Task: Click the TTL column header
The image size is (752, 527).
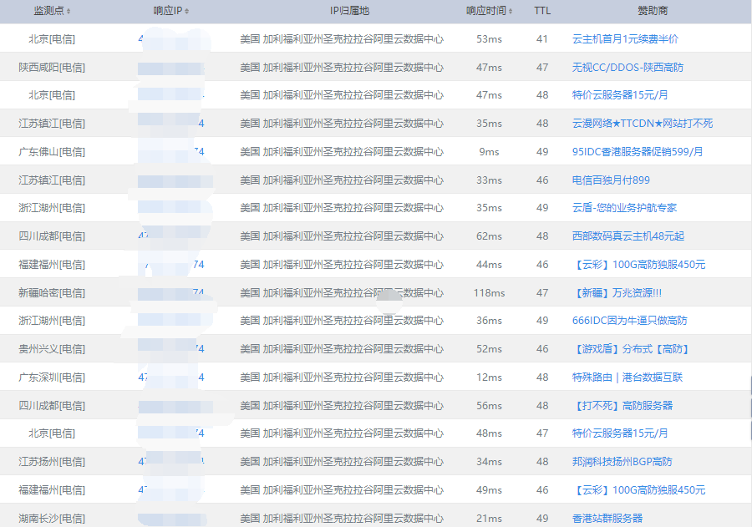Action: click(542, 11)
